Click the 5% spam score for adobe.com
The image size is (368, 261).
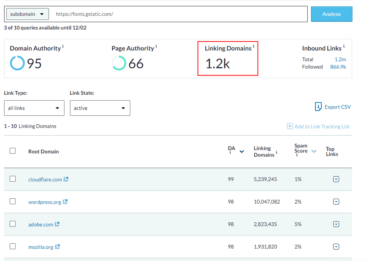coord(298,224)
